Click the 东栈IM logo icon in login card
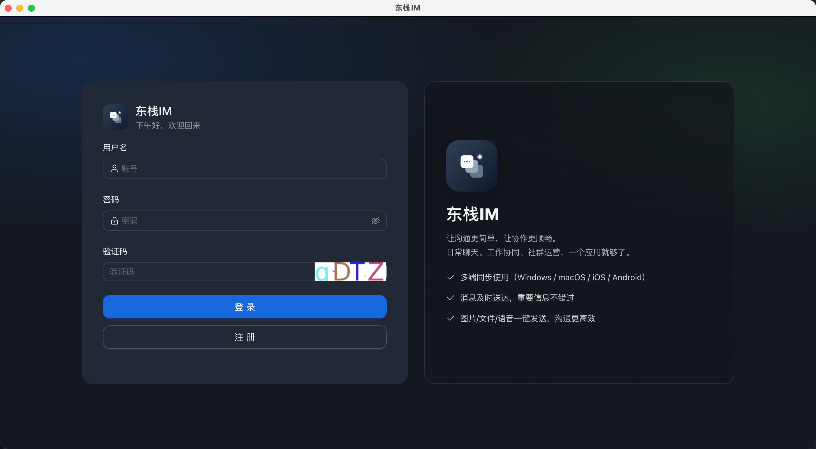Screen dimensions: 816x449 (x=116, y=117)
